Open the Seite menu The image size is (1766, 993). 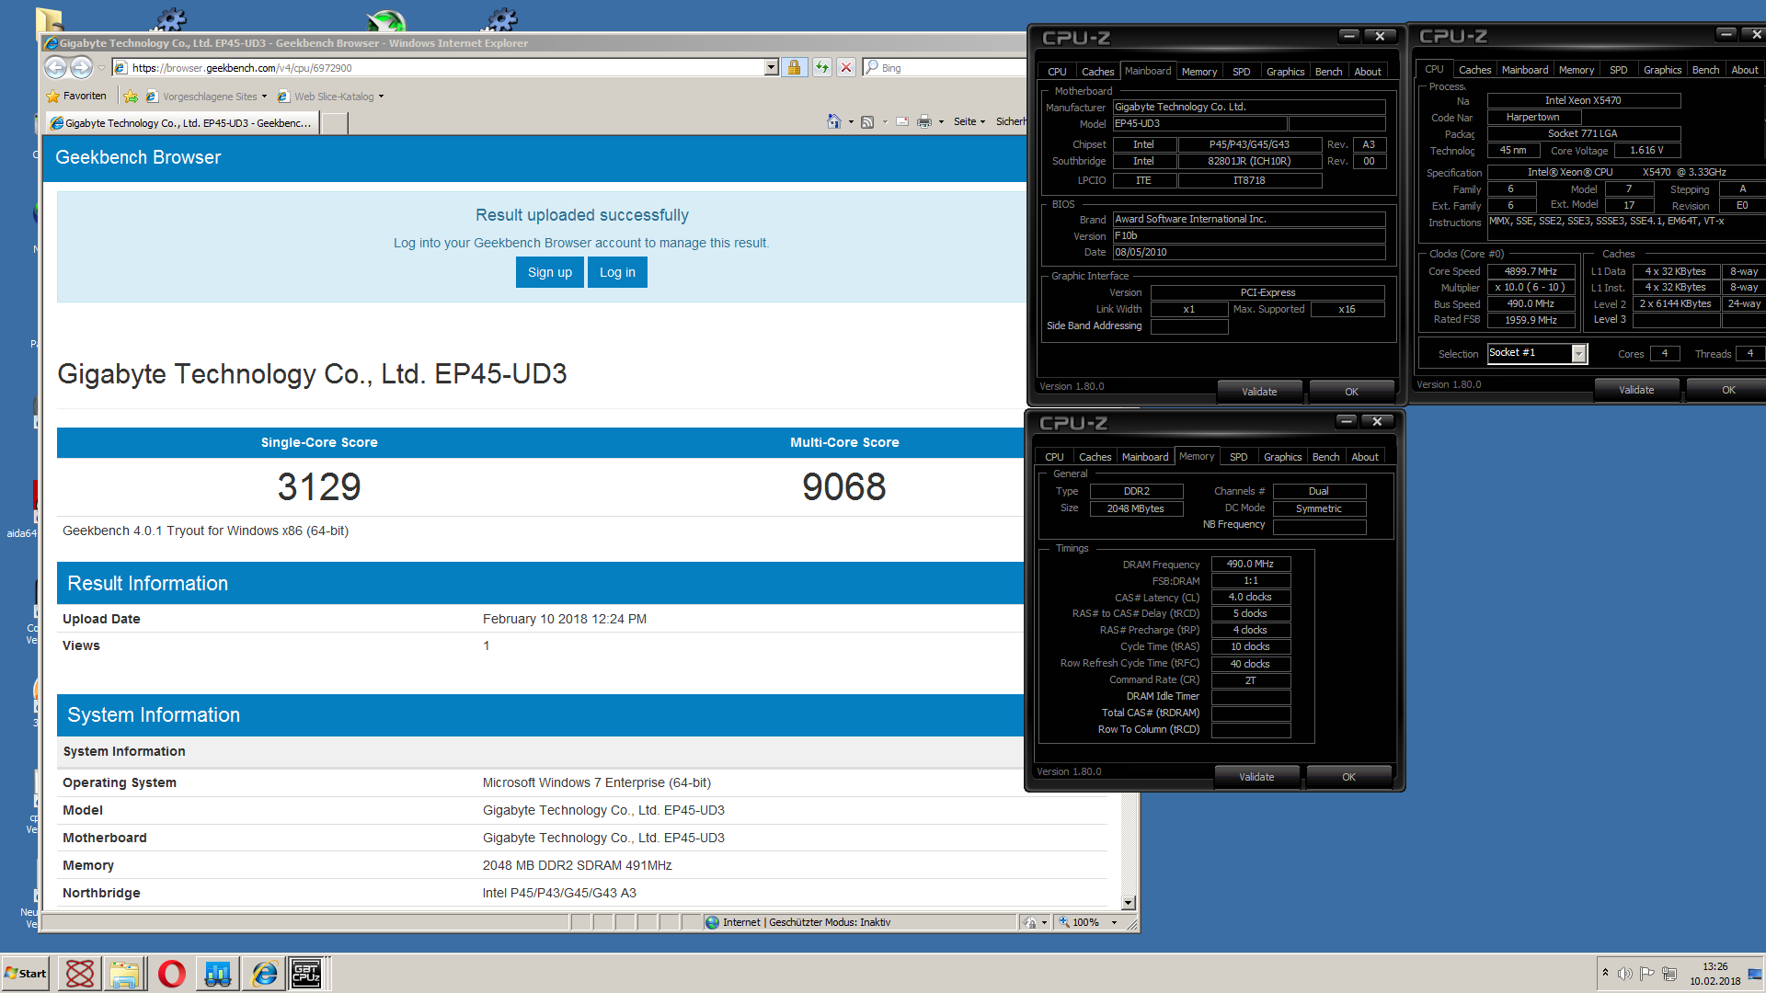point(969,121)
